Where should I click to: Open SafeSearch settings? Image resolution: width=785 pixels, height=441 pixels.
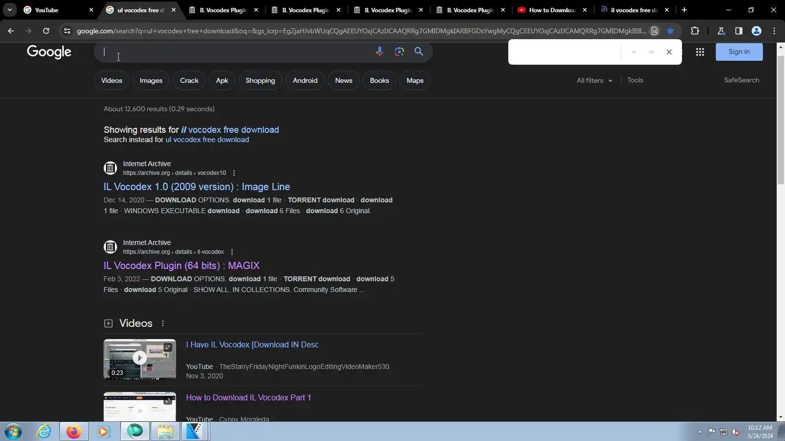[741, 80]
